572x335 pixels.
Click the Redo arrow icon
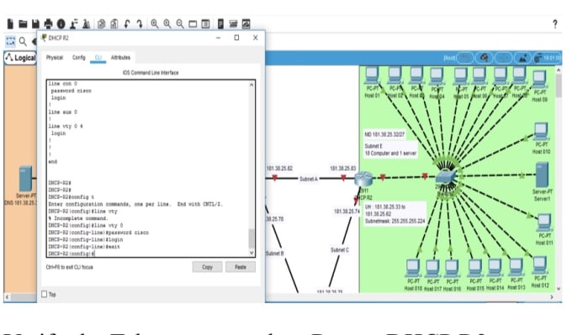coord(140,24)
